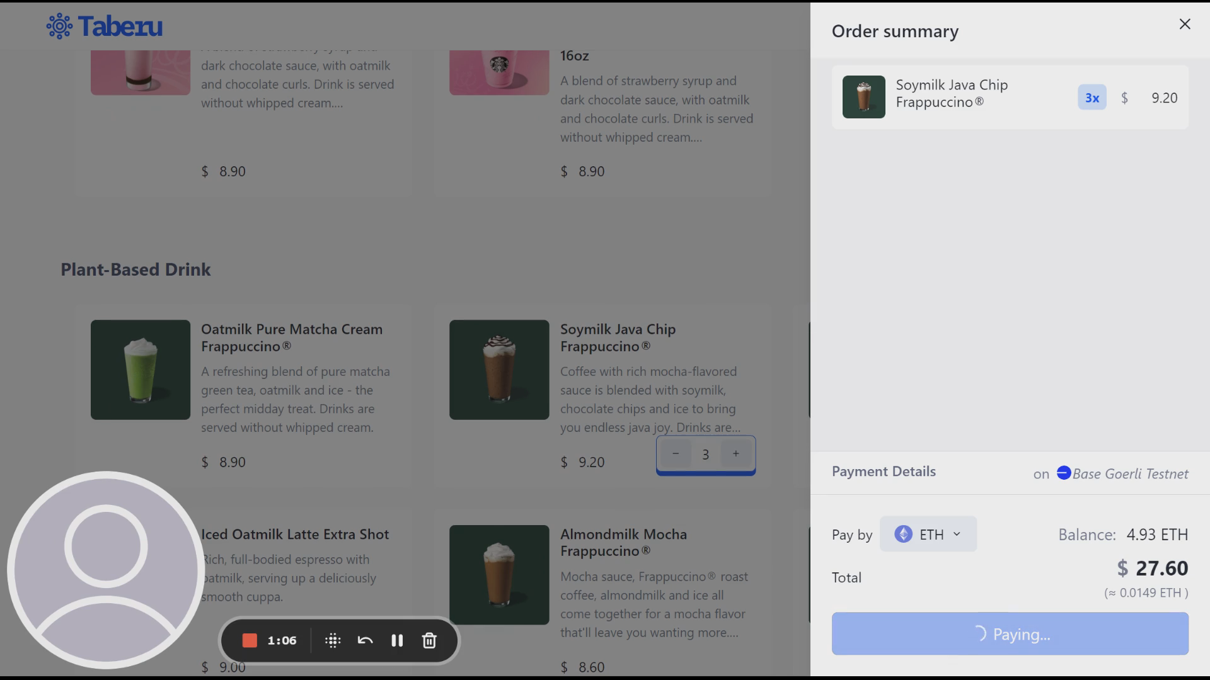Click the $ 9.20 price in order summary
Screen dimensions: 1210x680
click(x=1149, y=98)
